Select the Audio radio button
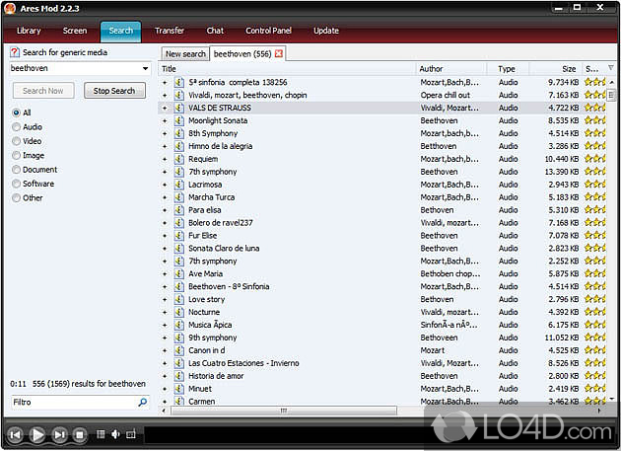This screenshot has height=451, width=621. 16,127
